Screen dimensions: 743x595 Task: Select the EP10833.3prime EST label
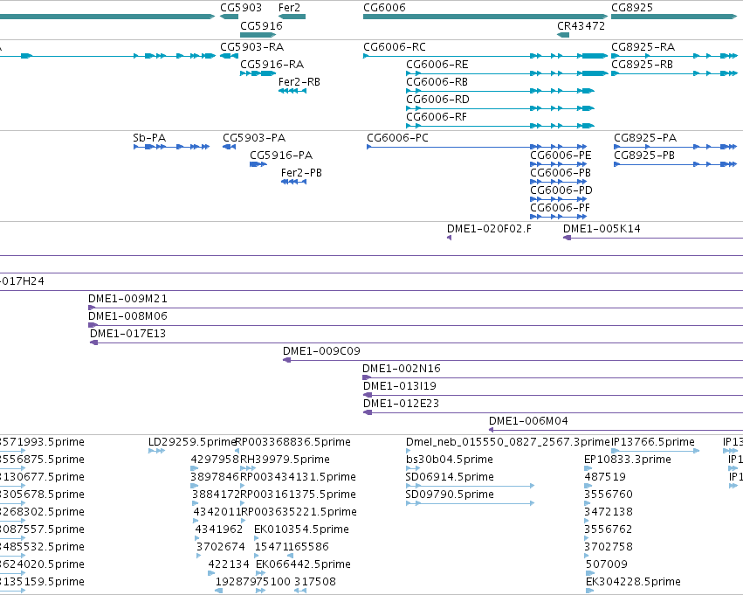[628, 460]
